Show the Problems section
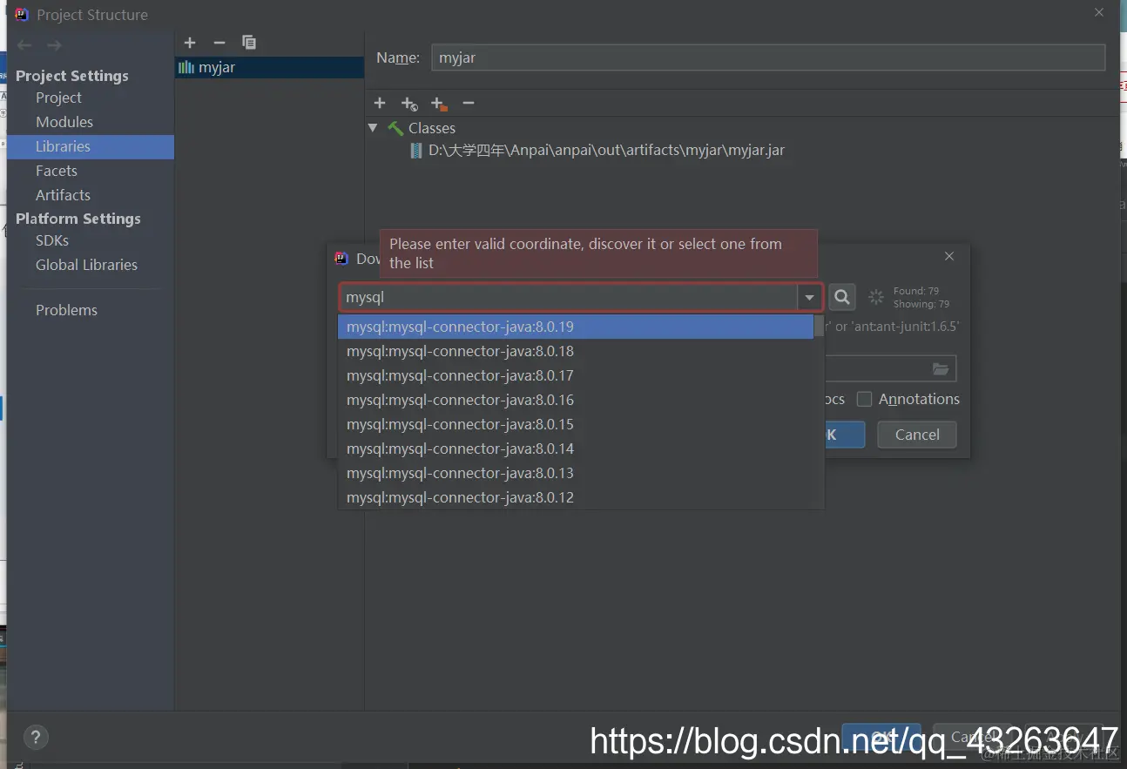Image resolution: width=1127 pixels, height=769 pixels. coord(66,310)
